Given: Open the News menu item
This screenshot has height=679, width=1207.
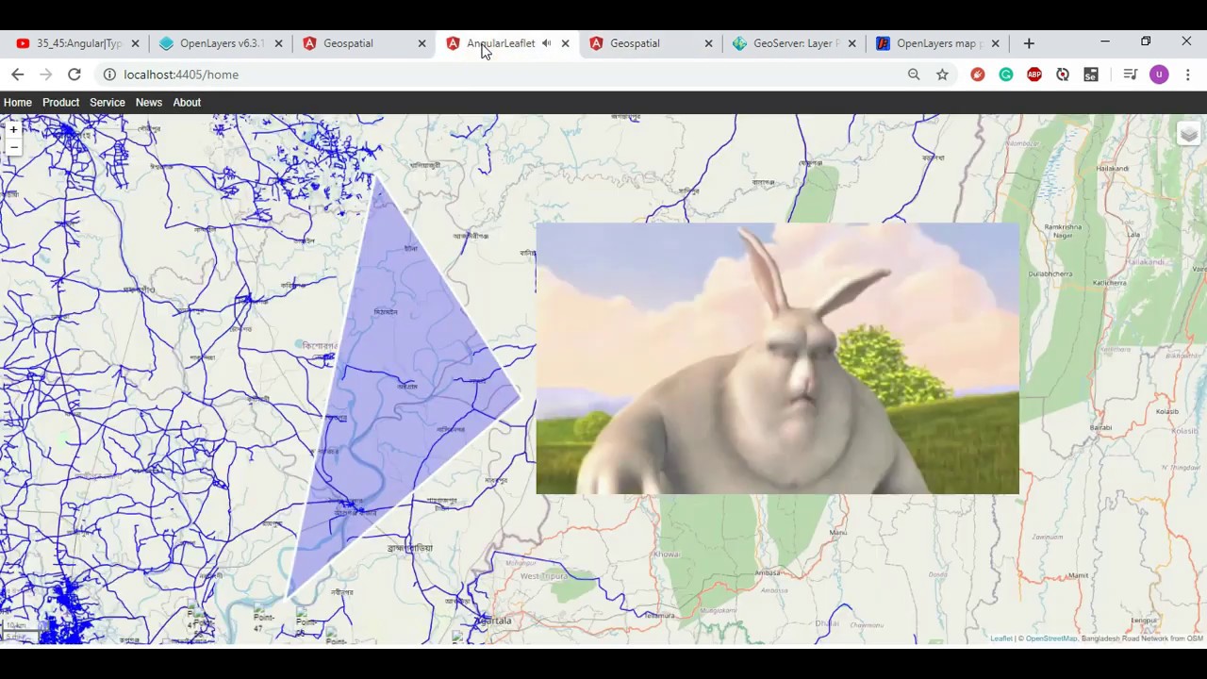Looking at the screenshot, I should click(x=149, y=102).
